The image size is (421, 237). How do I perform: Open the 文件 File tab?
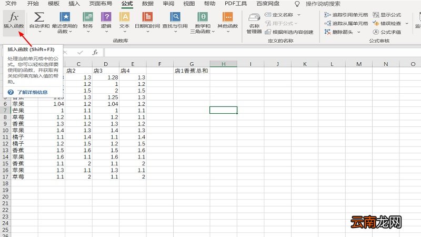coord(11,4)
